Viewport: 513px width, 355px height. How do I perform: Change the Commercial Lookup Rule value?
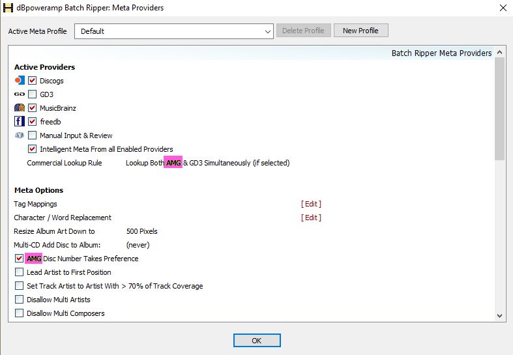pos(207,163)
